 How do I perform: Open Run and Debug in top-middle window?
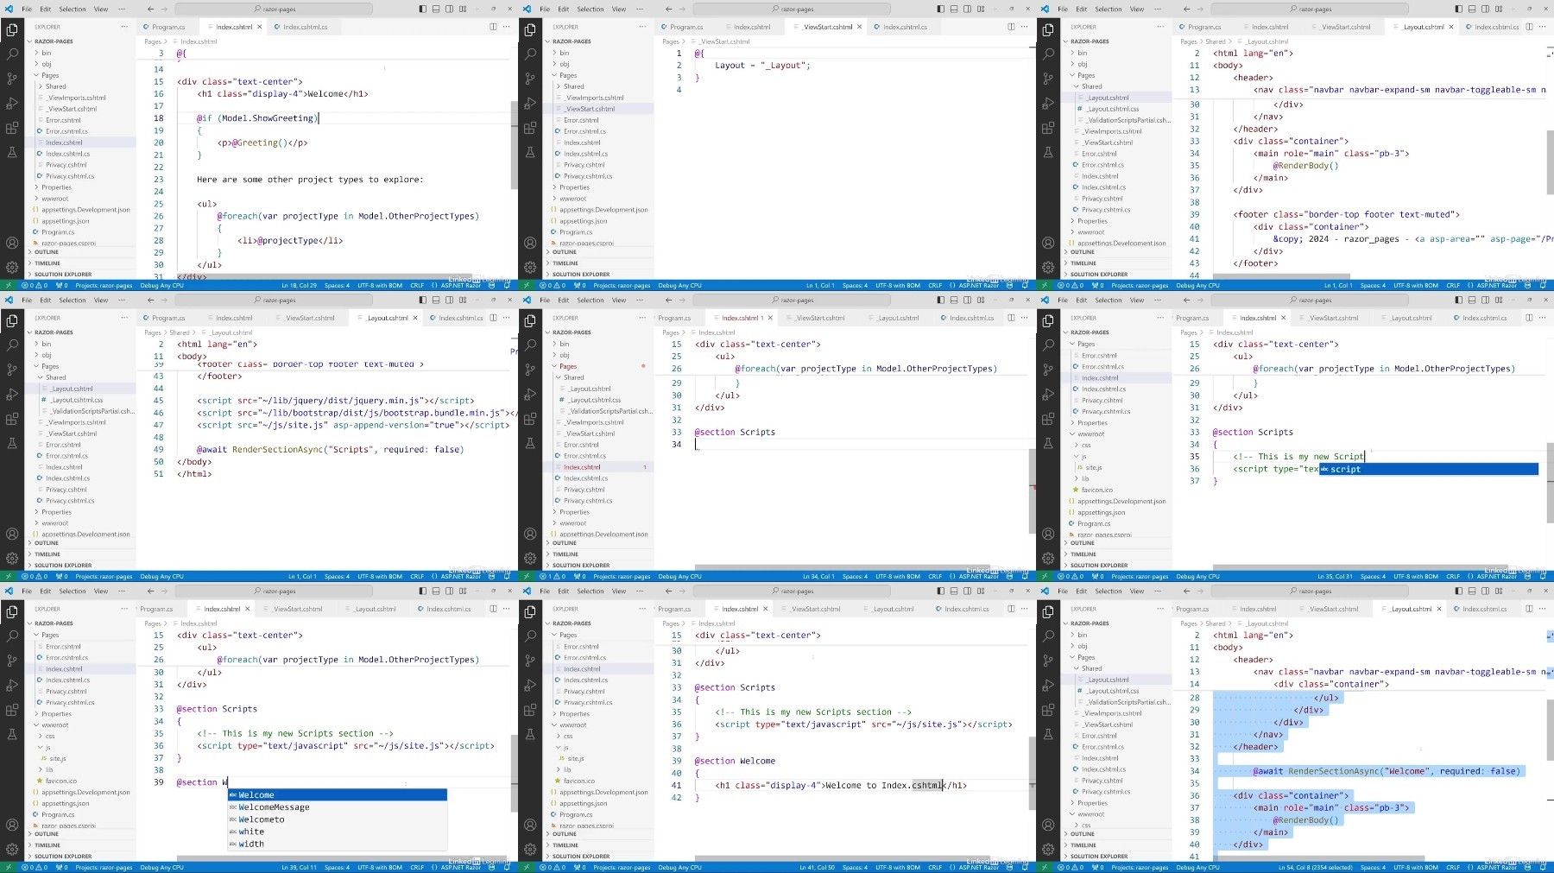530,103
